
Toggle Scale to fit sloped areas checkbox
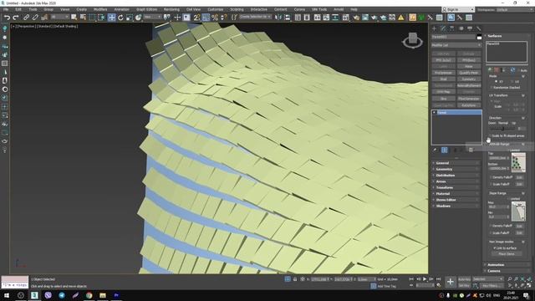coord(490,135)
